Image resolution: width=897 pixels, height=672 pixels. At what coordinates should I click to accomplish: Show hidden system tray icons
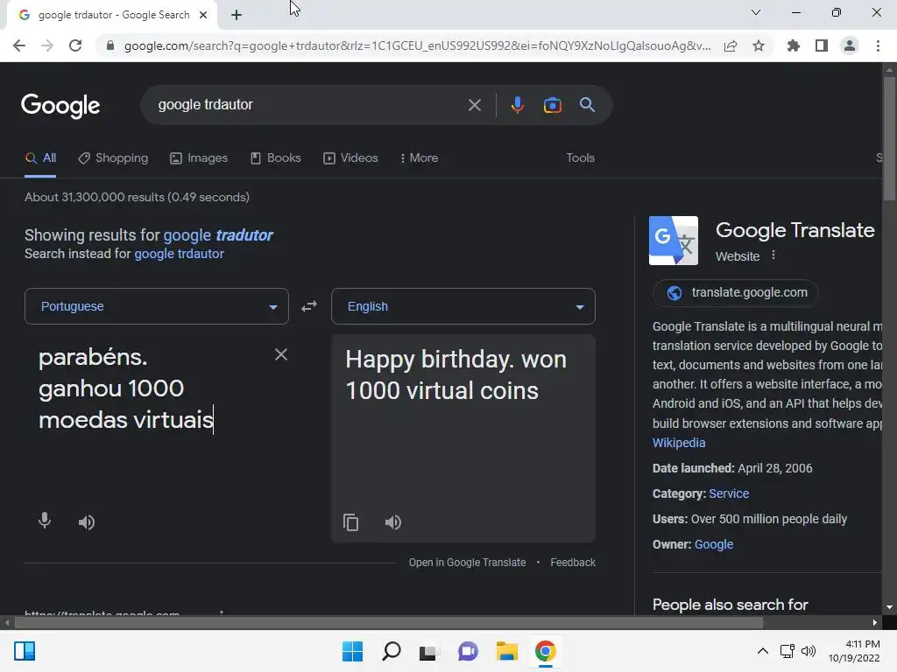point(763,651)
